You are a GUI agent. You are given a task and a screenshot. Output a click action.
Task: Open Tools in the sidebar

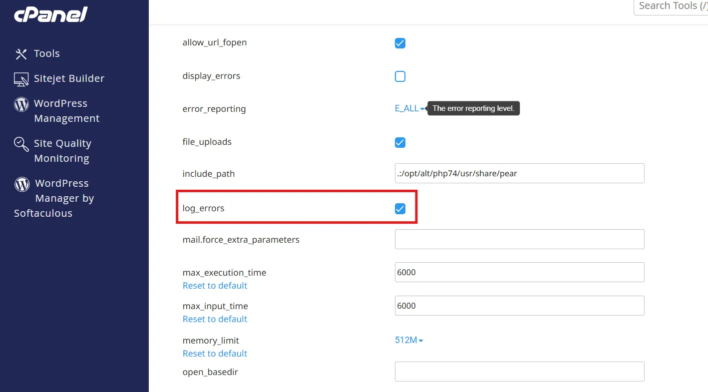(x=46, y=54)
